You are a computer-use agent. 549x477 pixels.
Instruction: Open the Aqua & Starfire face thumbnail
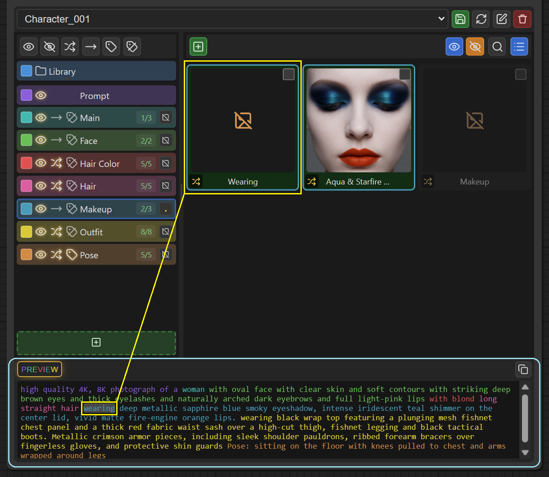coord(359,120)
